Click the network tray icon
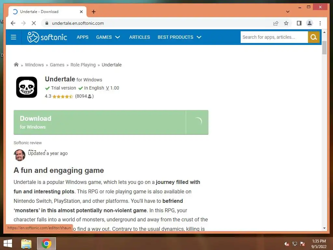This screenshot has height=250, width=333. tap(295, 244)
